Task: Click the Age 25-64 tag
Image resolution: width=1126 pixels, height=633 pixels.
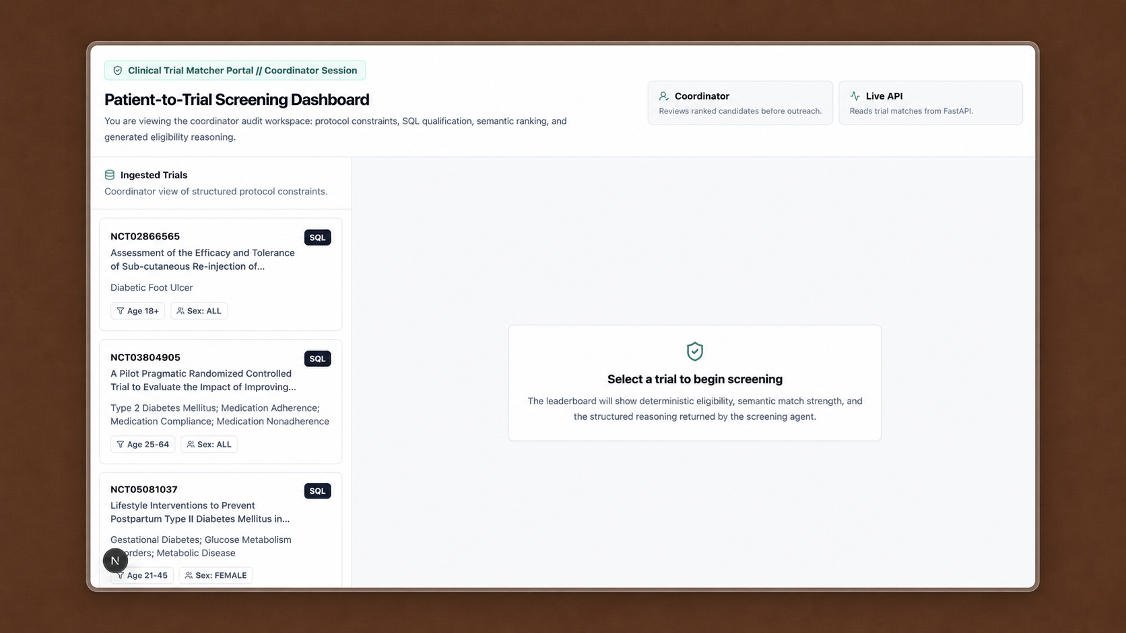Action: point(143,445)
